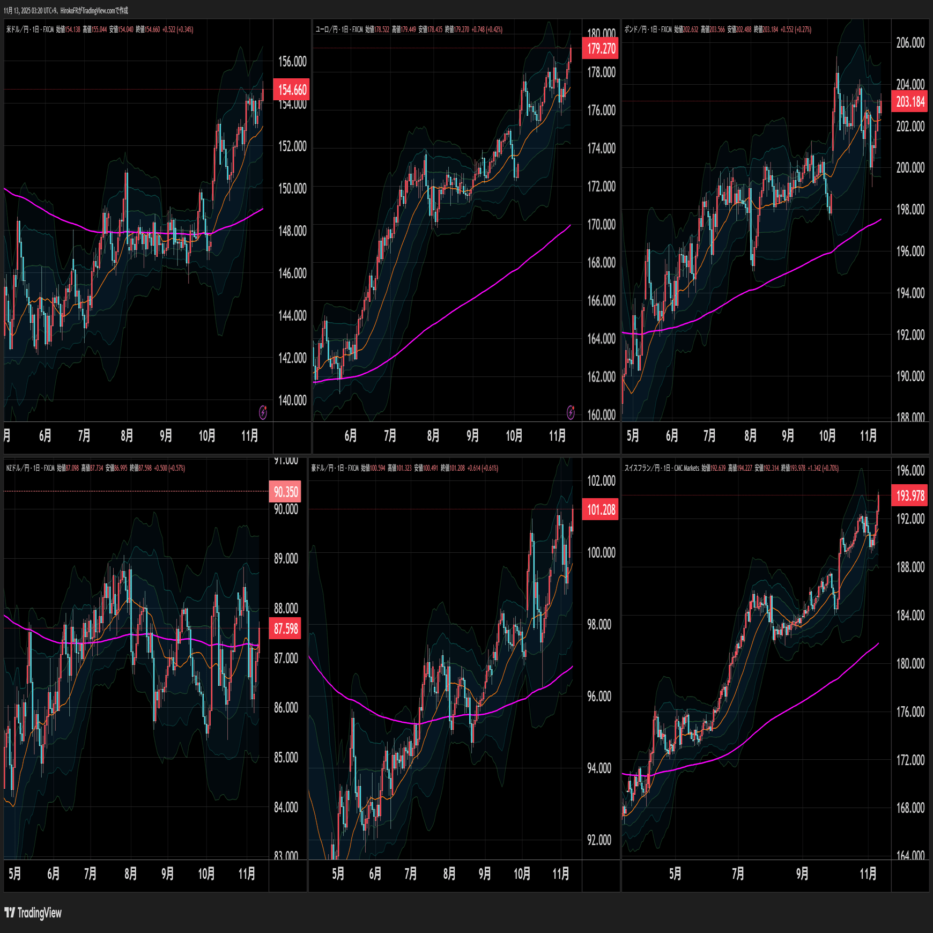This screenshot has width=933, height=933.
Task: Click 140.000 on USD/JPY price axis
Action: coord(292,401)
